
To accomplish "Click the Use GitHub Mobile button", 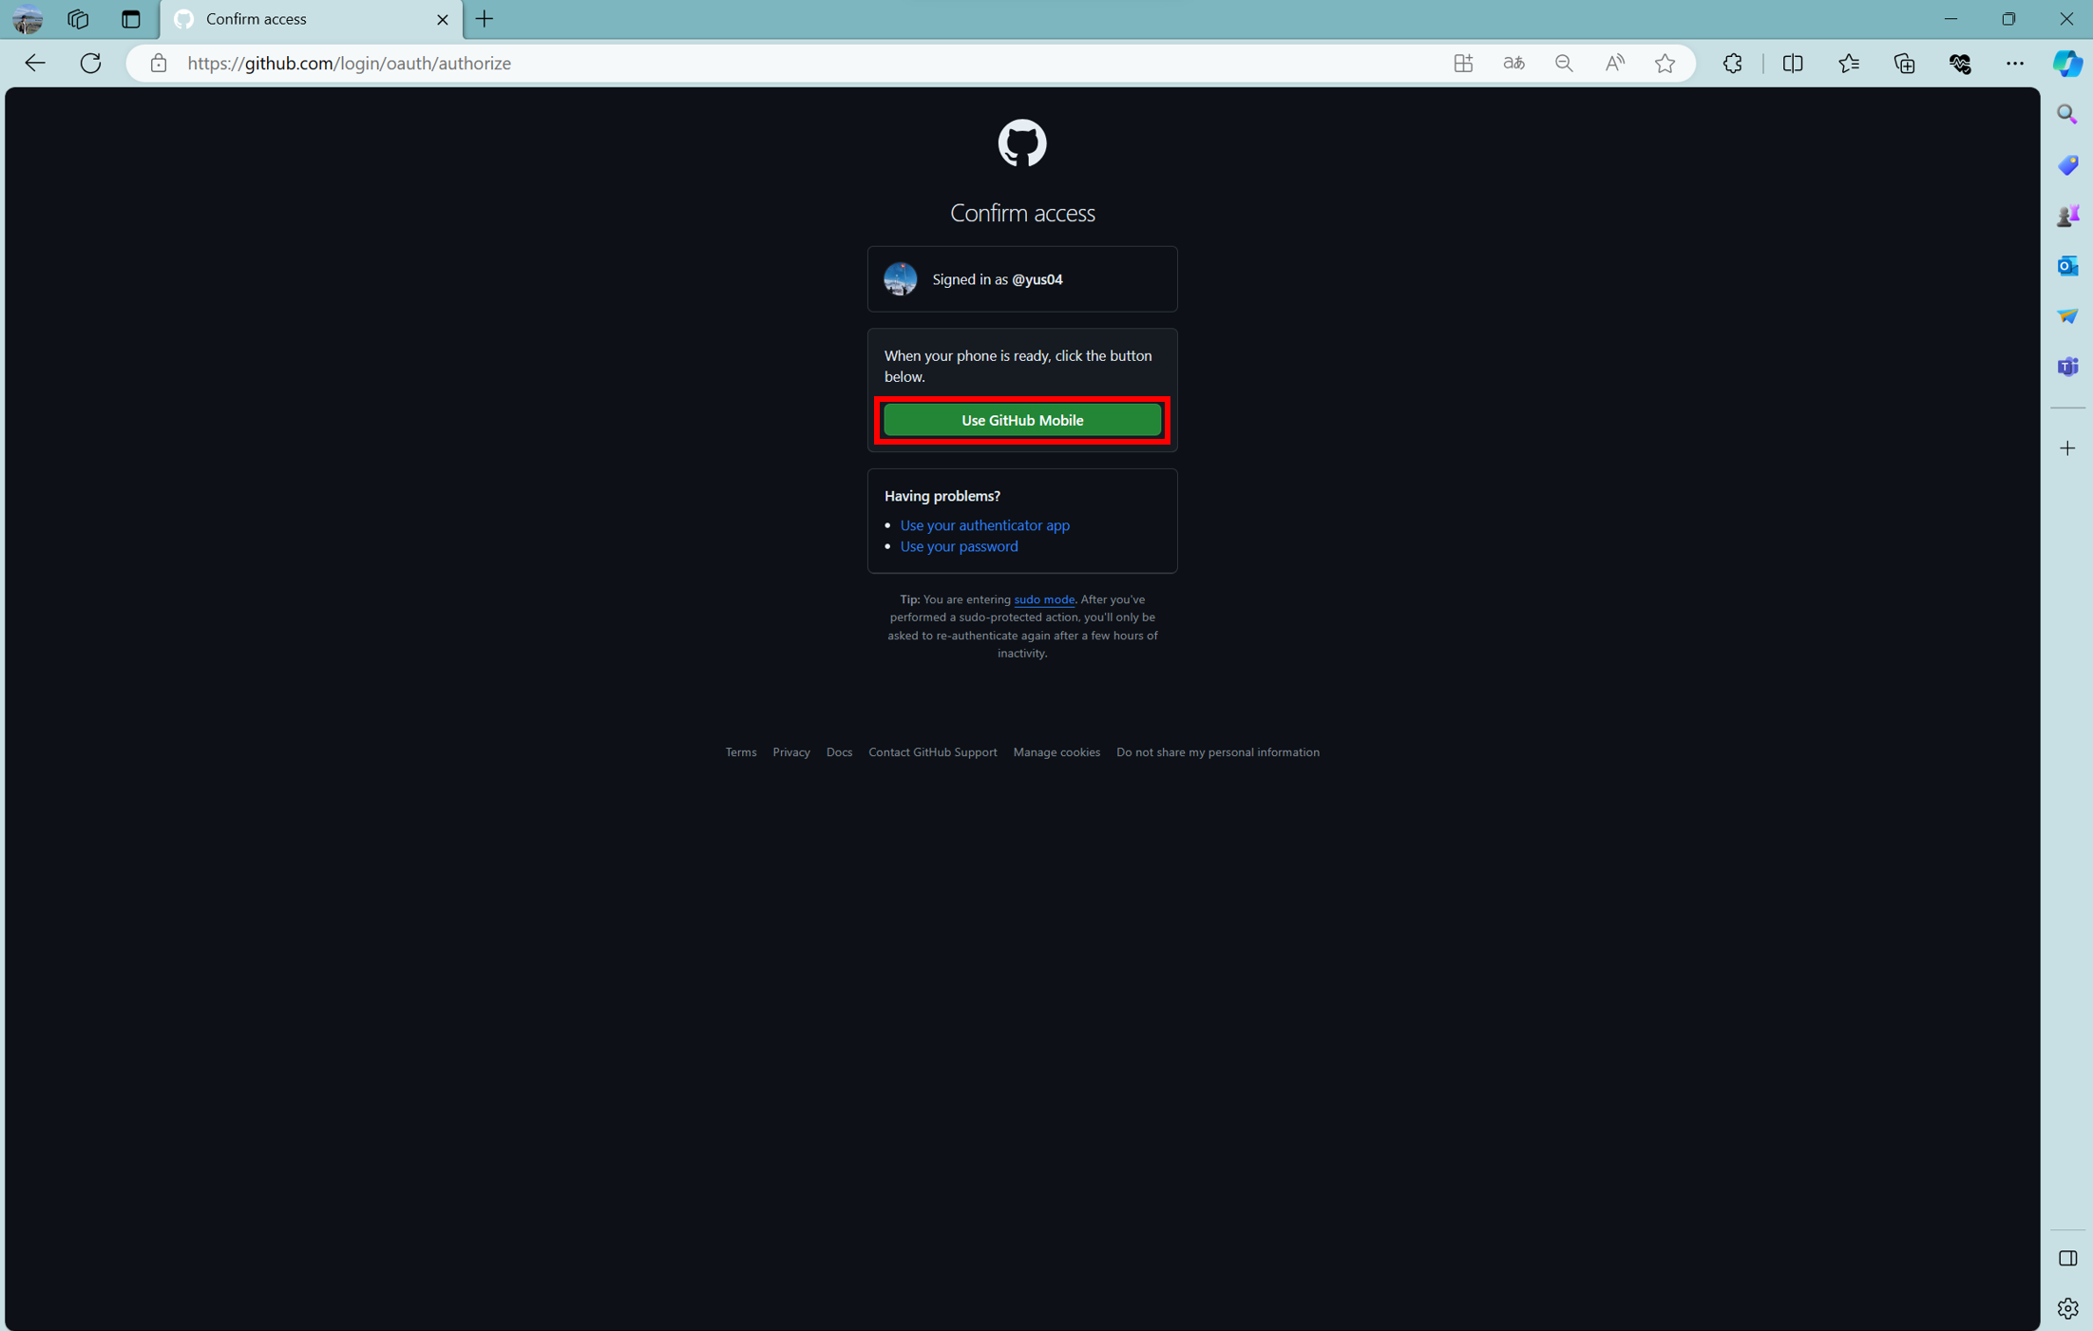I will pyautogui.click(x=1021, y=420).
